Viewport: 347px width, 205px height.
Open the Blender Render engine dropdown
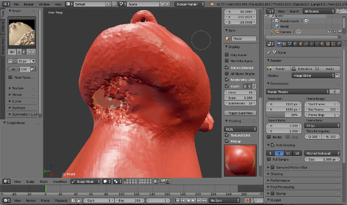coord(189,4)
